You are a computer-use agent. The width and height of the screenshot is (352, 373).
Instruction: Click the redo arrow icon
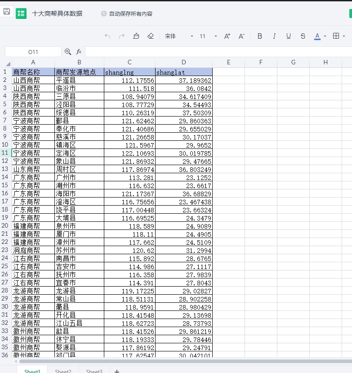(x=122, y=36)
